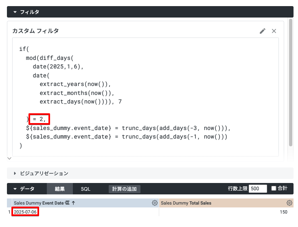Switch to the SQL tab

tap(85, 189)
